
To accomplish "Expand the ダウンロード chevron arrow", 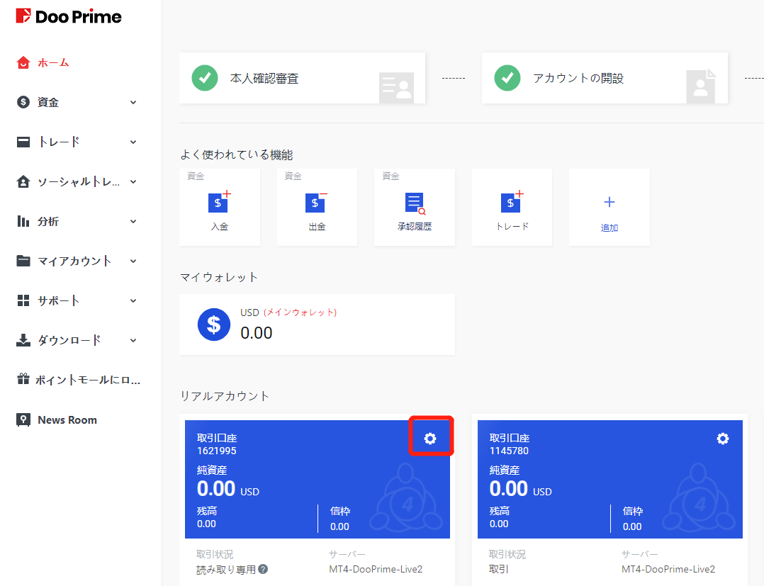I will 133,340.
